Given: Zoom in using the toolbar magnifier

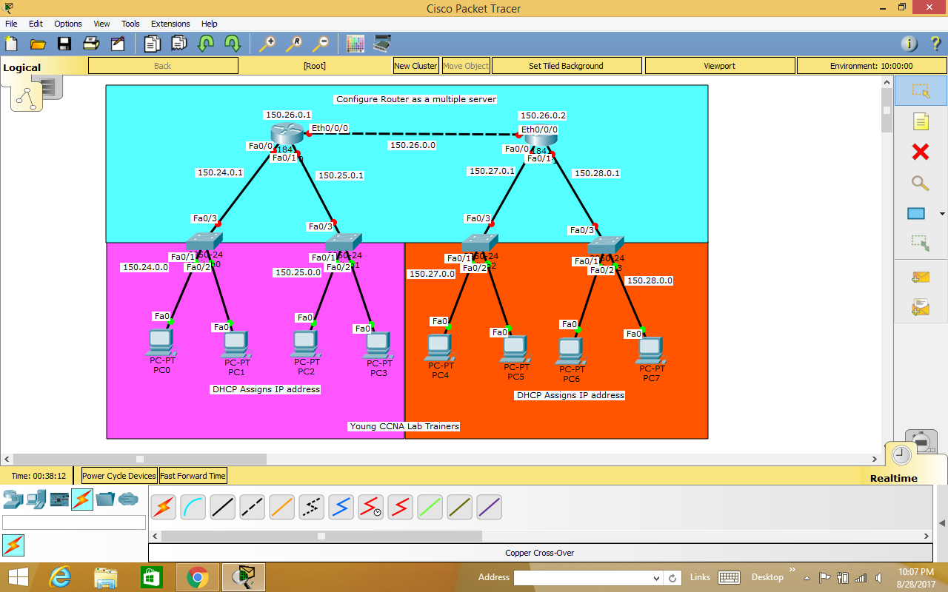Looking at the screenshot, I should click(x=270, y=43).
